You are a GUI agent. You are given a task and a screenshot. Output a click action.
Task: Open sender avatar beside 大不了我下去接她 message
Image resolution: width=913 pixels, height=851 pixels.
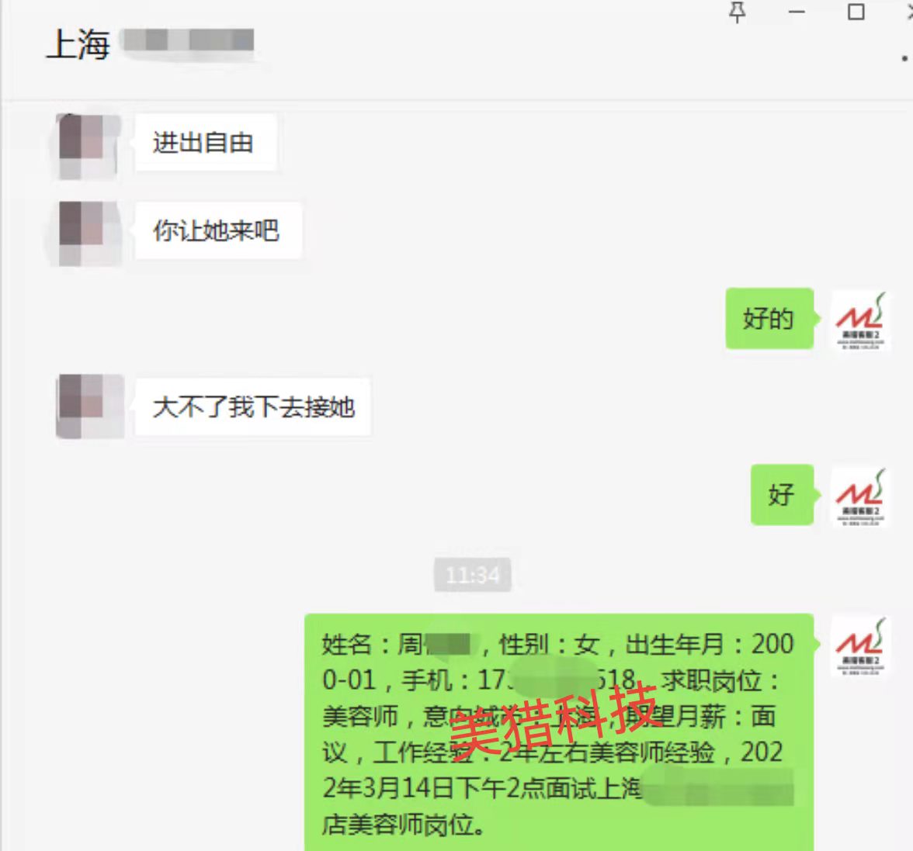pyautogui.click(x=90, y=406)
